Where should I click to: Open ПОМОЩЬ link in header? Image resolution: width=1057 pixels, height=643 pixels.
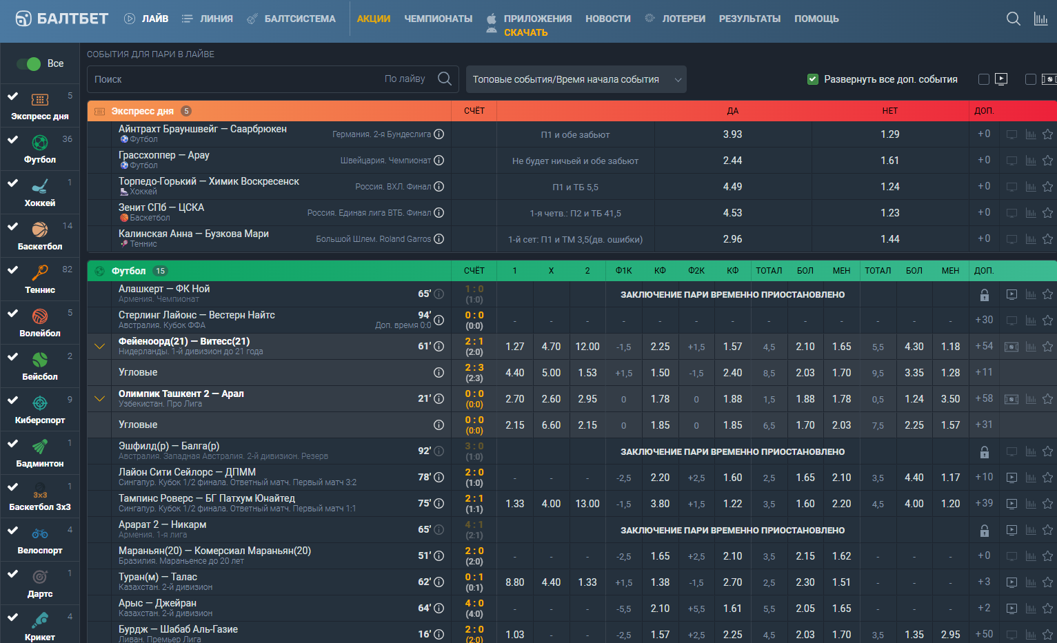tap(816, 19)
